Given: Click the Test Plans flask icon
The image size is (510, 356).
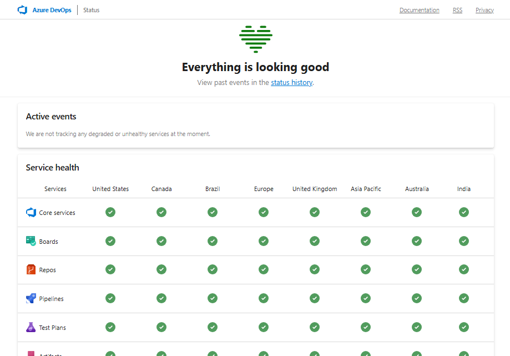Looking at the screenshot, I should coord(31,327).
